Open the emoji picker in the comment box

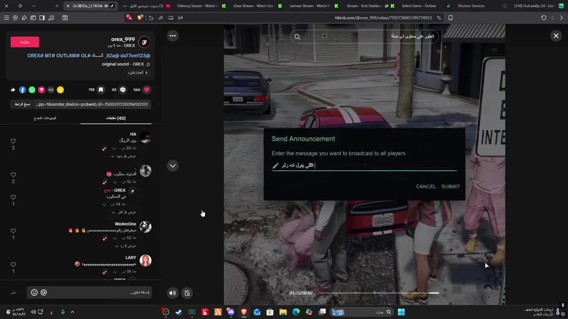(x=34, y=292)
